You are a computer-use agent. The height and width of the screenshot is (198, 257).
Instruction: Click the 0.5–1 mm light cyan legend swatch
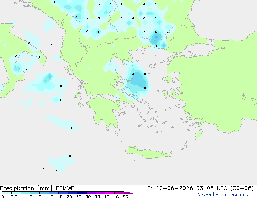coord(16,193)
